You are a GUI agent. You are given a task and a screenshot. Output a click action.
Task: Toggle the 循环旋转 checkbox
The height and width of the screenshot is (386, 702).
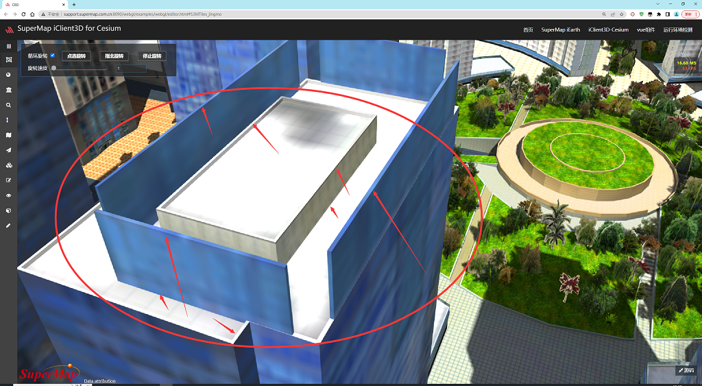[x=52, y=56]
